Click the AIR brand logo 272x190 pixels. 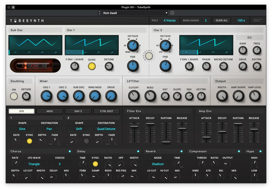258,20
